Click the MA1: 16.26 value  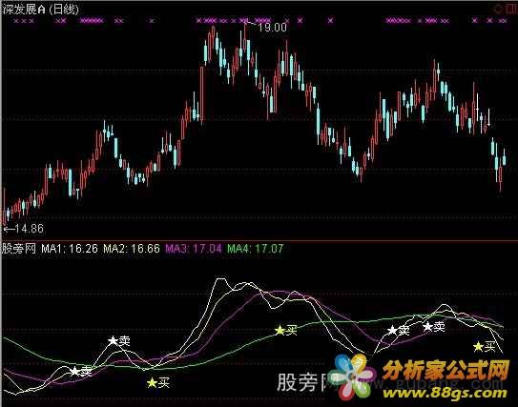[x=70, y=248]
